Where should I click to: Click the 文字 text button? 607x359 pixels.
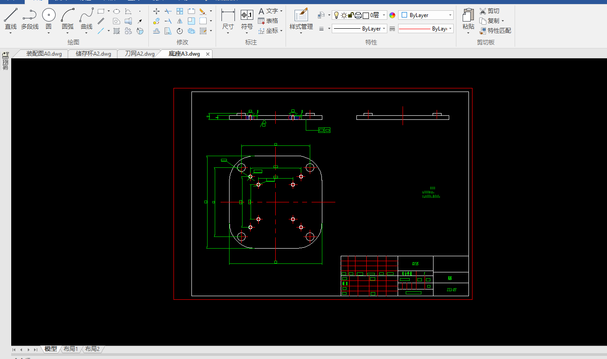268,11
